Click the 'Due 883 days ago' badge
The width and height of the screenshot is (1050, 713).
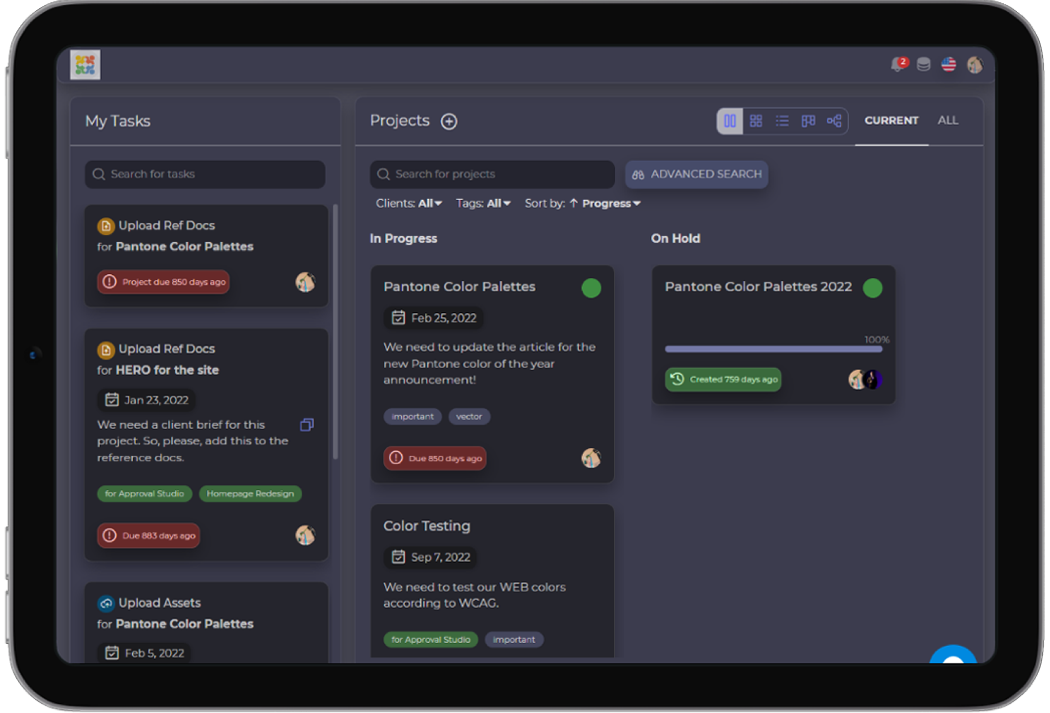point(148,536)
